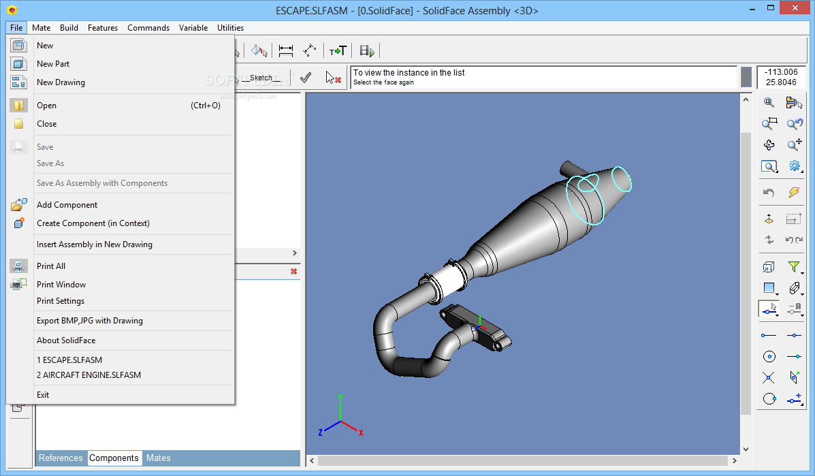Viewport: 815px width, 476px height.
Task: Click the zoom previous icon with blue arrow
Action: 794,124
